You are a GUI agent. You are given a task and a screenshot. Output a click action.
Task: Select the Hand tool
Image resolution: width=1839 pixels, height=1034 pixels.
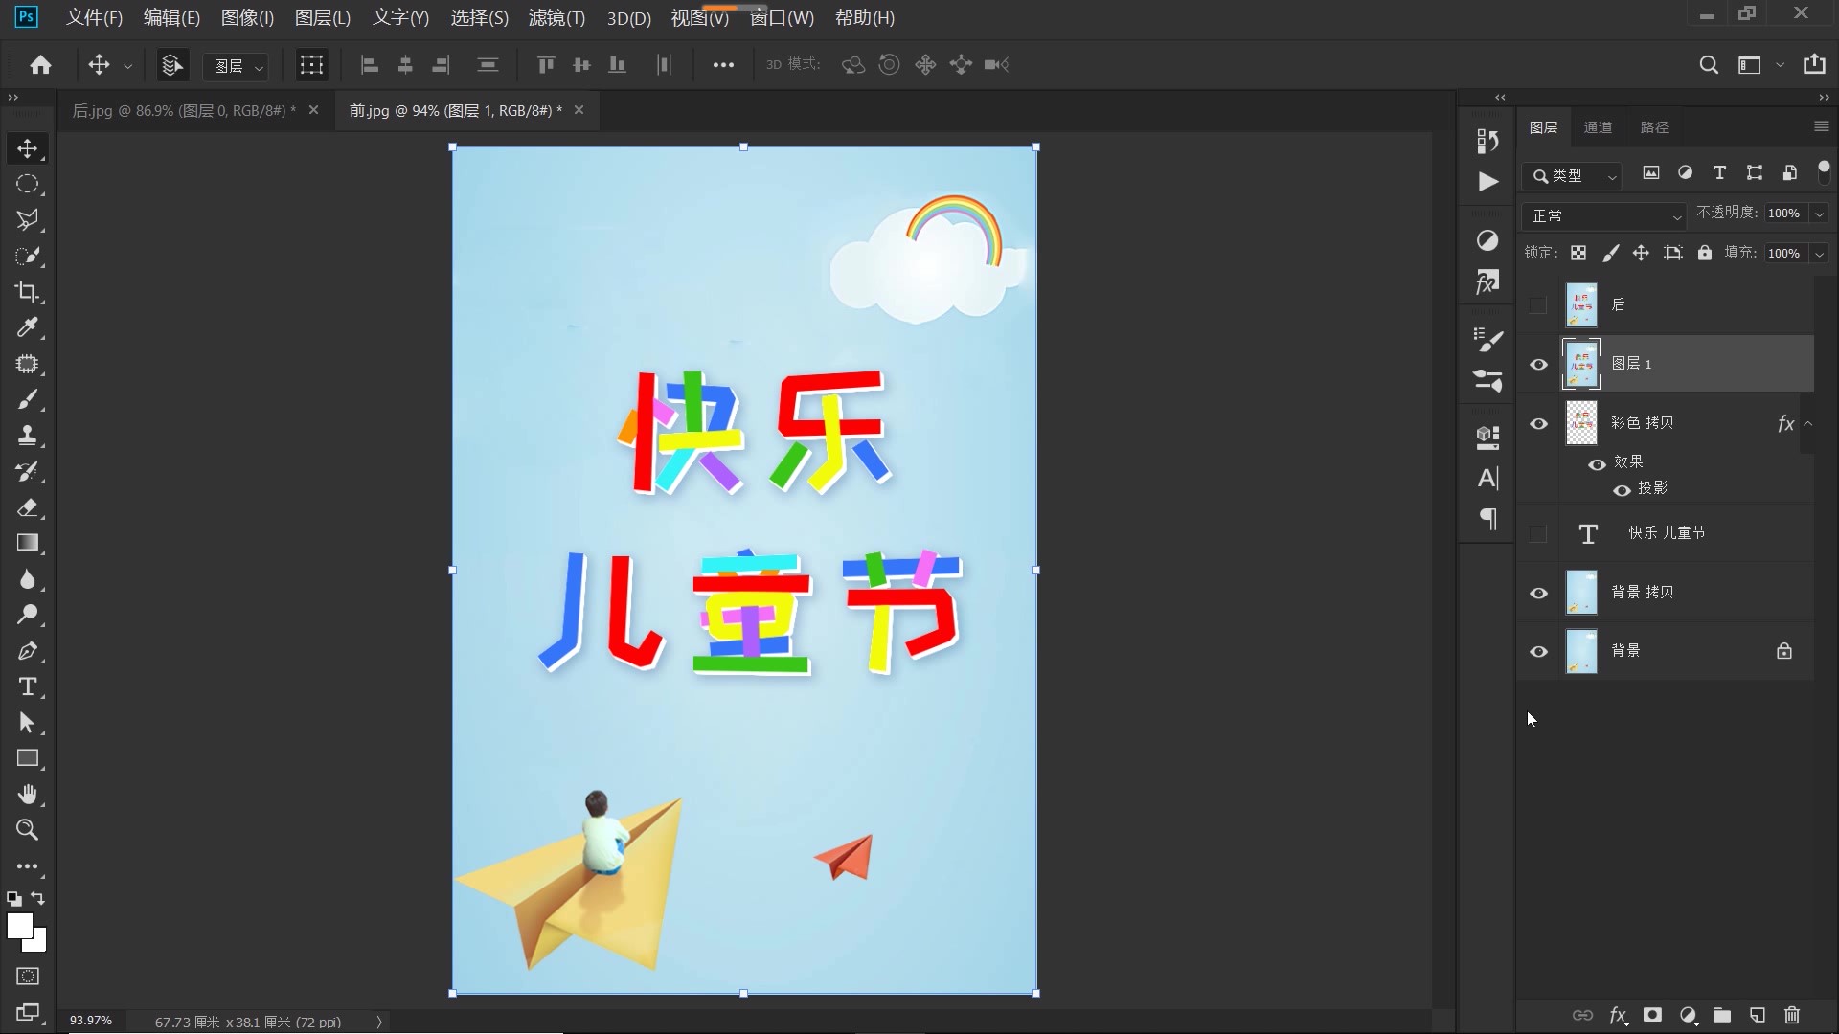point(27,795)
